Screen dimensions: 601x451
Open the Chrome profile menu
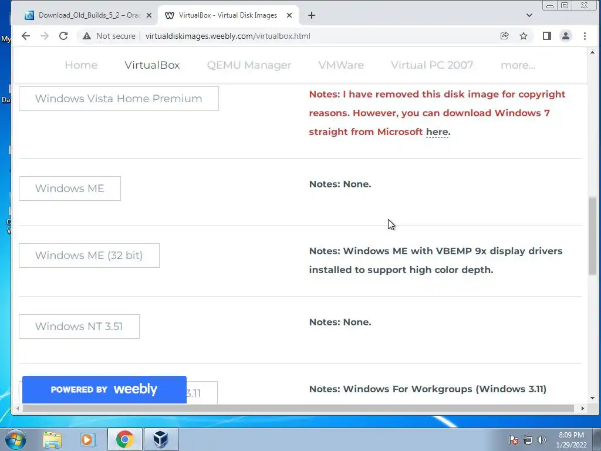click(x=566, y=36)
